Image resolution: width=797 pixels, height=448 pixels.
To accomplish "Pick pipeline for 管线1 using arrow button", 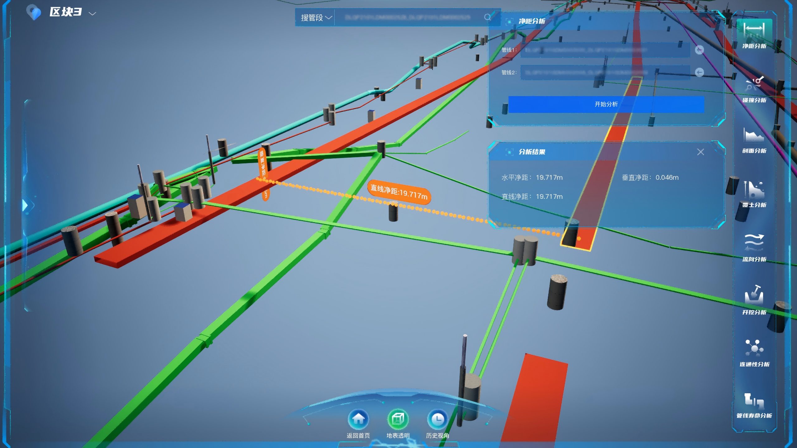I will [699, 50].
